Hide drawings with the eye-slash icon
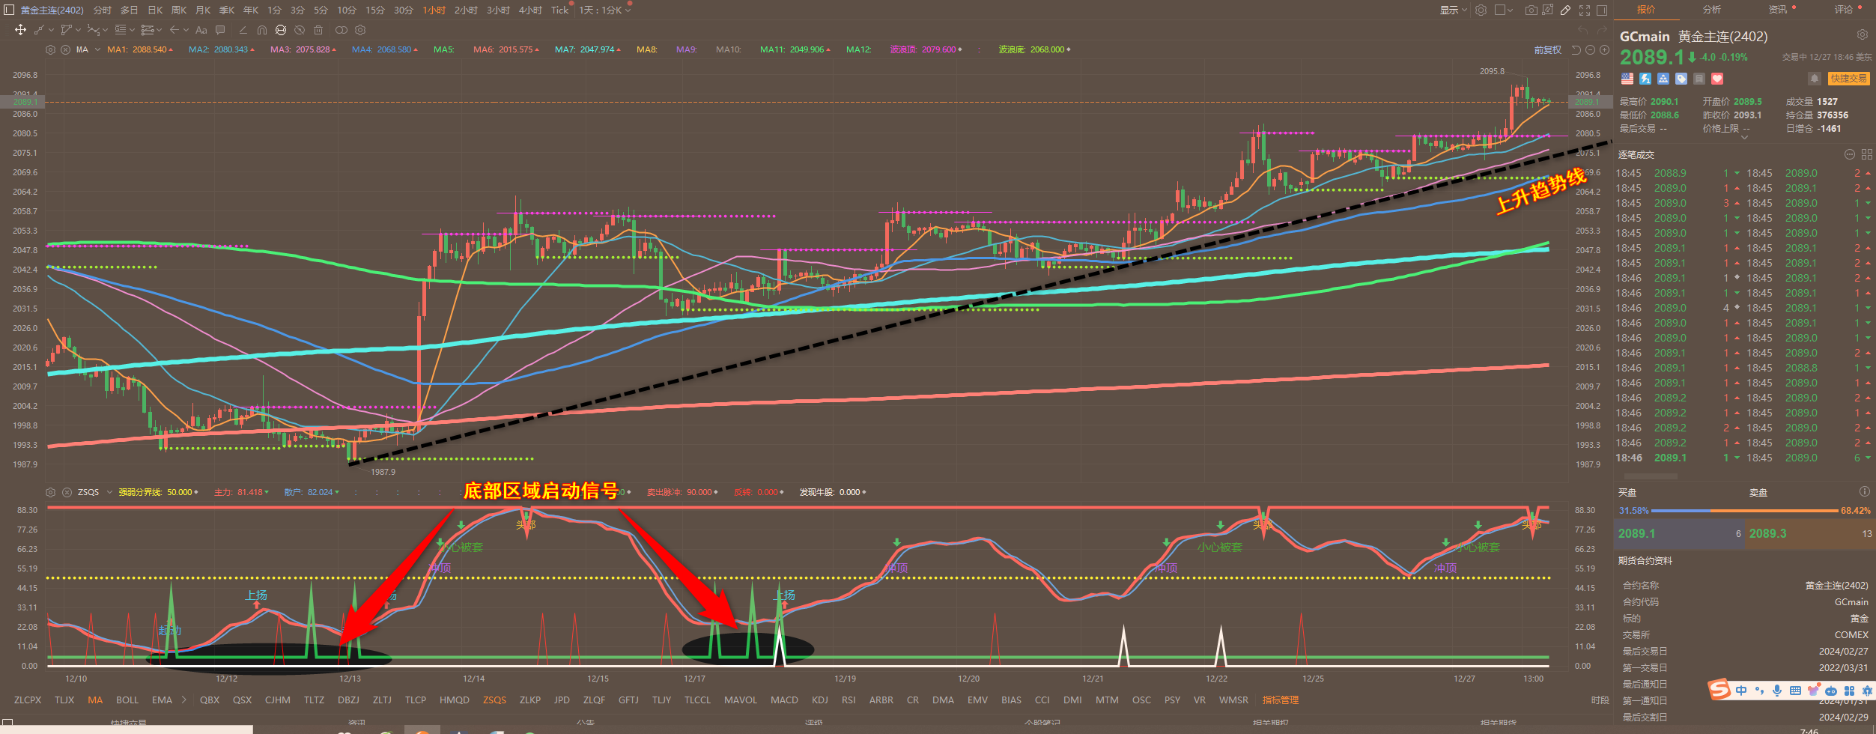1876x734 pixels. coord(300,30)
